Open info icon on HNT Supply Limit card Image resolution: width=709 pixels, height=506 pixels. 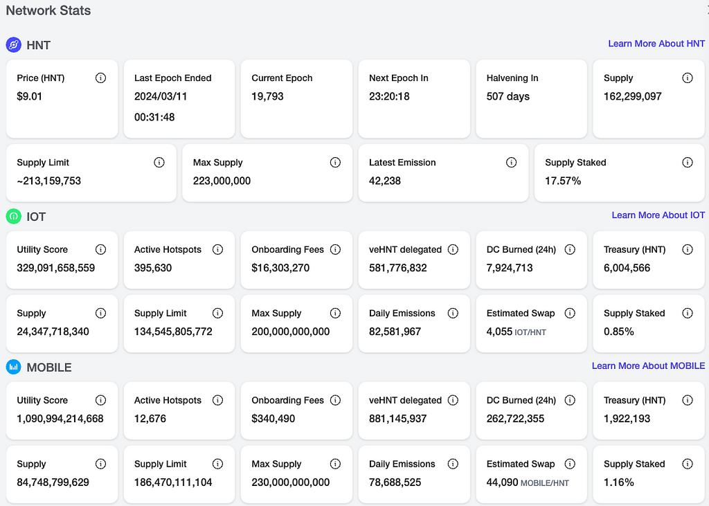(x=159, y=163)
